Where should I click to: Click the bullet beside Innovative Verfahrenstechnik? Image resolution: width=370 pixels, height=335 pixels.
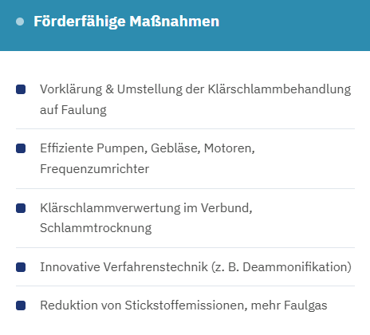pos(21,267)
